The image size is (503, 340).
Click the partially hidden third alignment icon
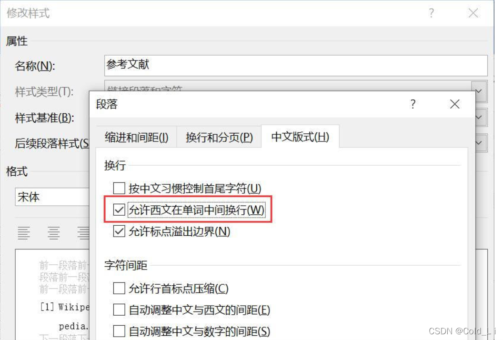click(83, 233)
